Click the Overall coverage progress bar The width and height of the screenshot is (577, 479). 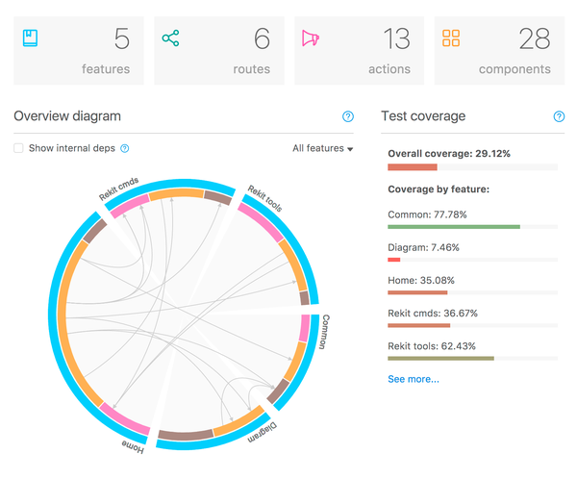[x=472, y=167]
